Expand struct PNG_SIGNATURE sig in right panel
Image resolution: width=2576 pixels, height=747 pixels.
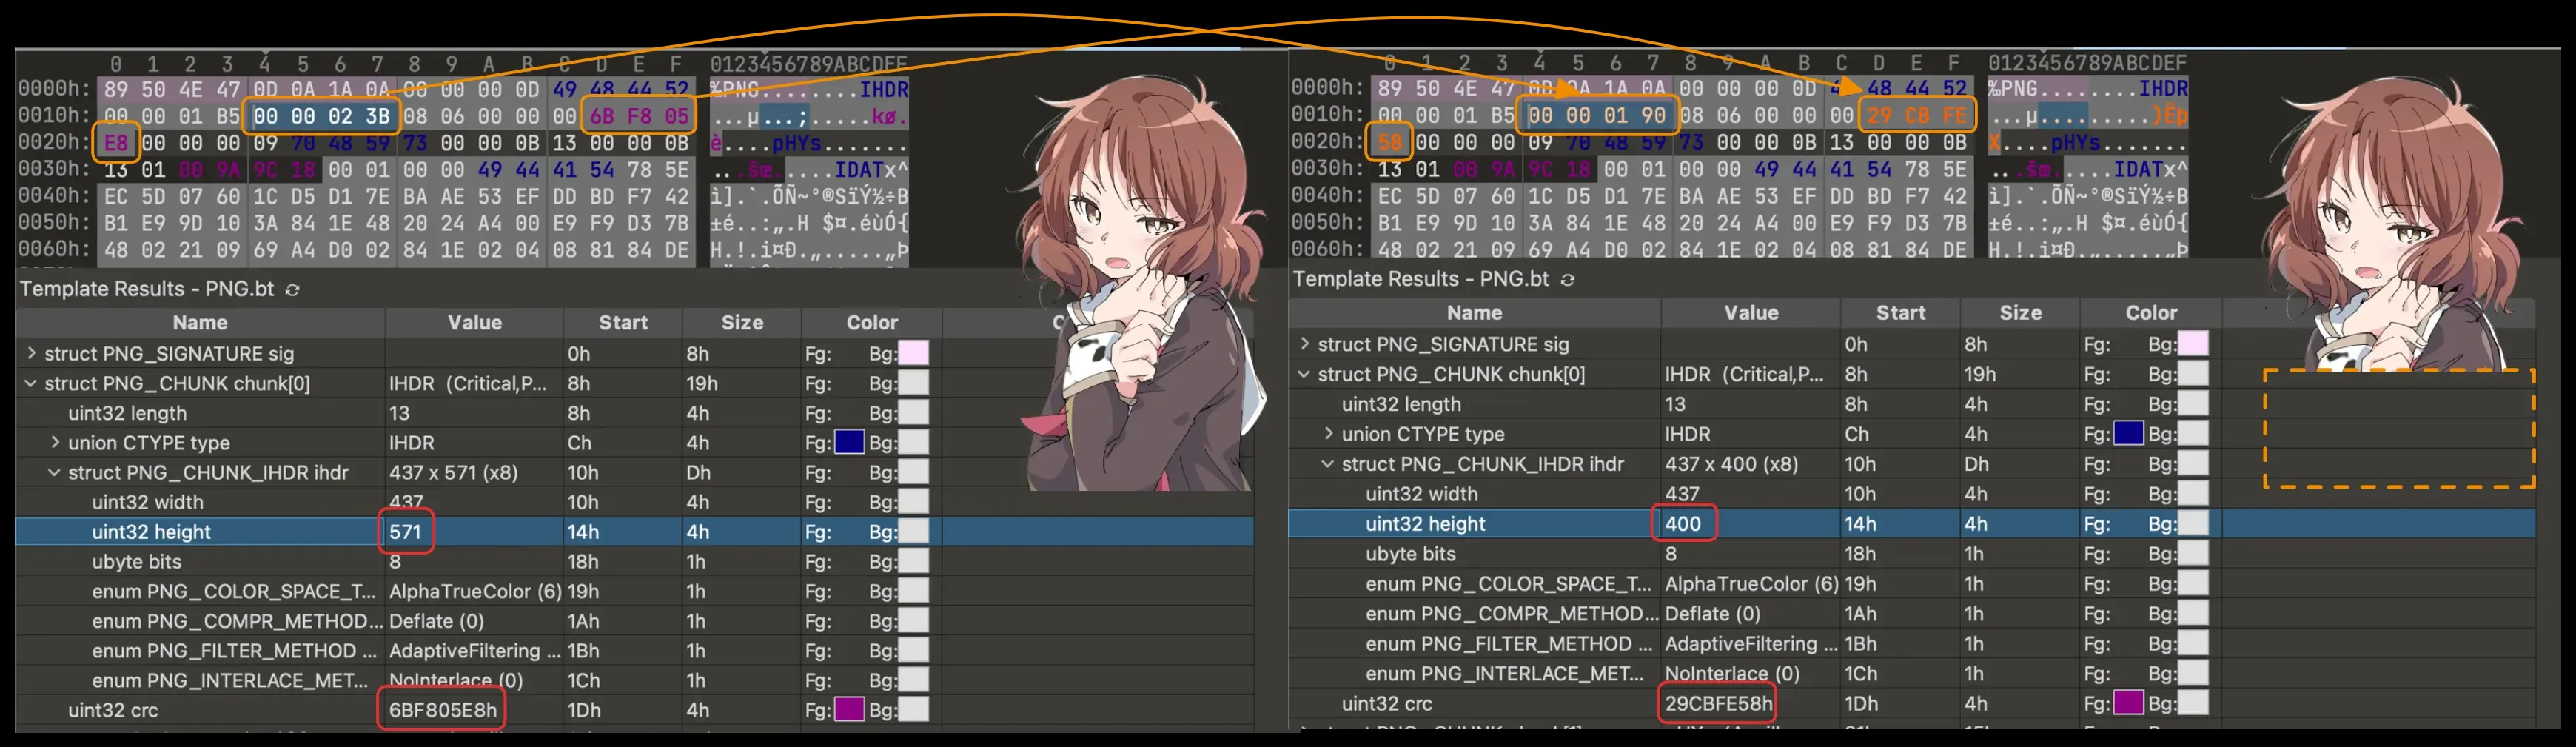tap(1305, 344)
